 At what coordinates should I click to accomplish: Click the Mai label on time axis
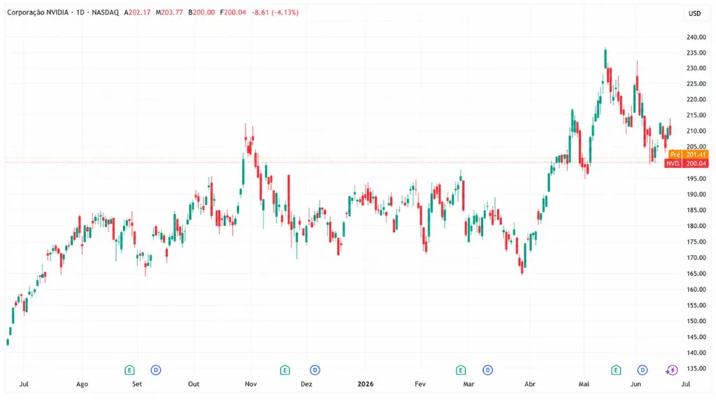584,384
